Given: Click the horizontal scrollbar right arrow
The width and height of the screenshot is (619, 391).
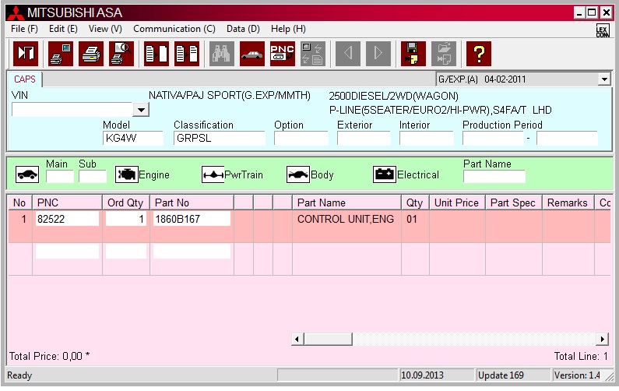Looking at the screenshot, I should (x=602, y=339).
